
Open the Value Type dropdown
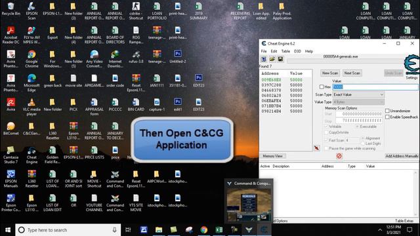tap(358, 102)
